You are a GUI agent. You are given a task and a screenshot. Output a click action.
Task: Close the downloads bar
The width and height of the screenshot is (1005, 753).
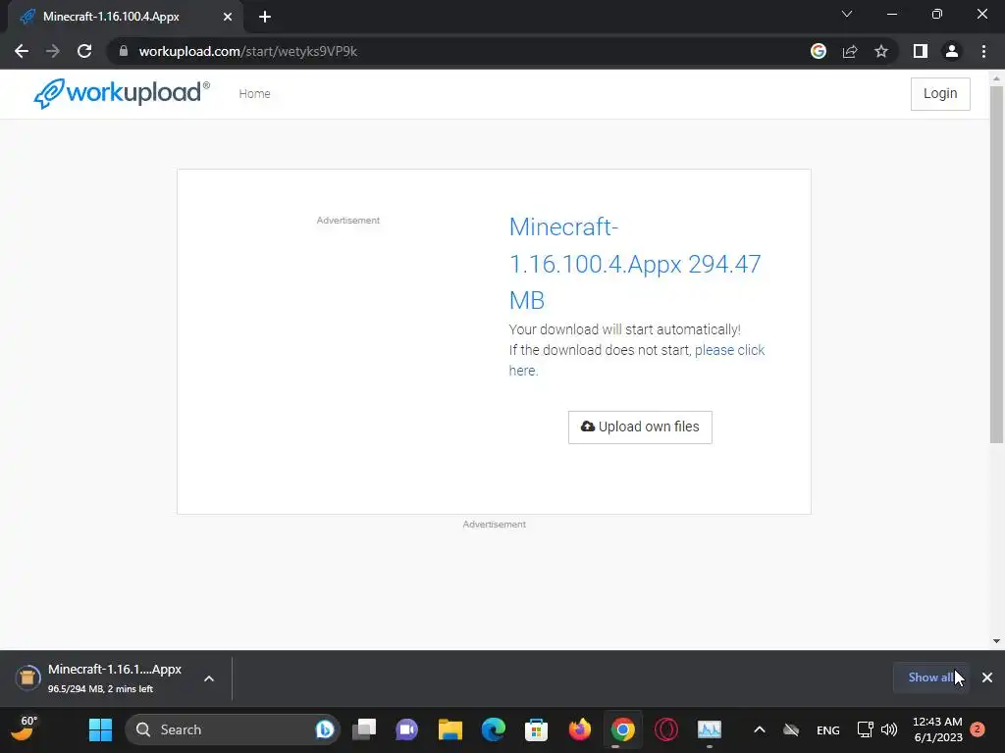pyautogui.click(x=987, y=678)
